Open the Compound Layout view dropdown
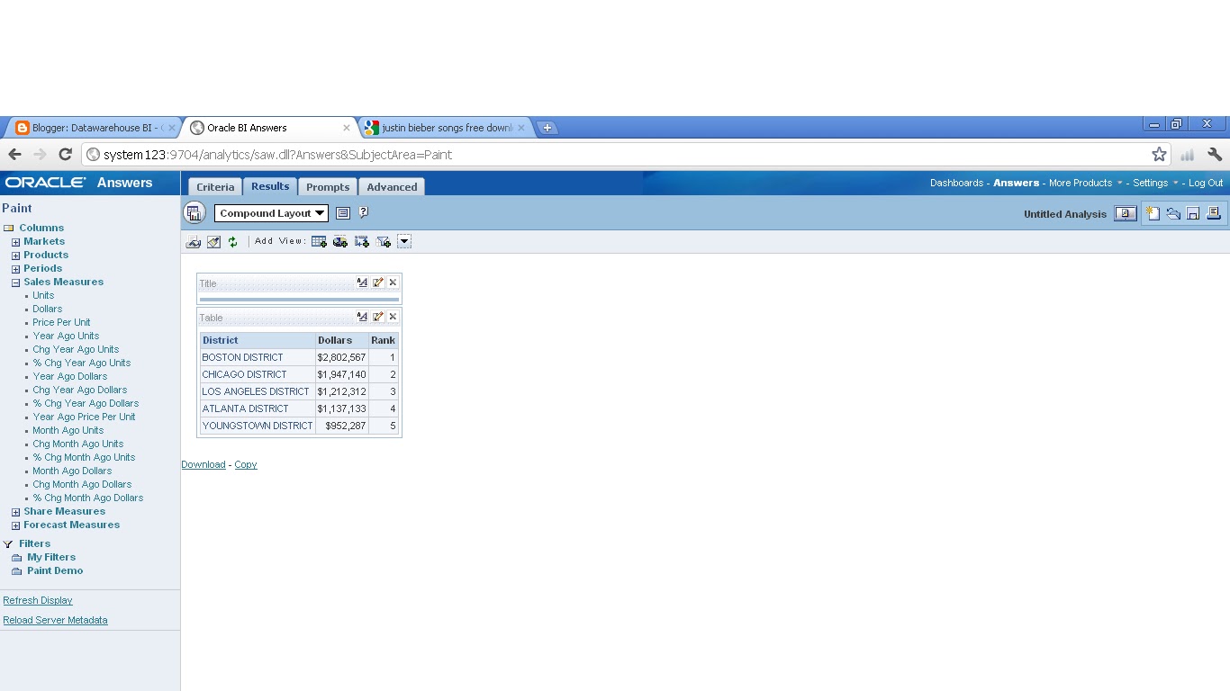 (271, 213)
